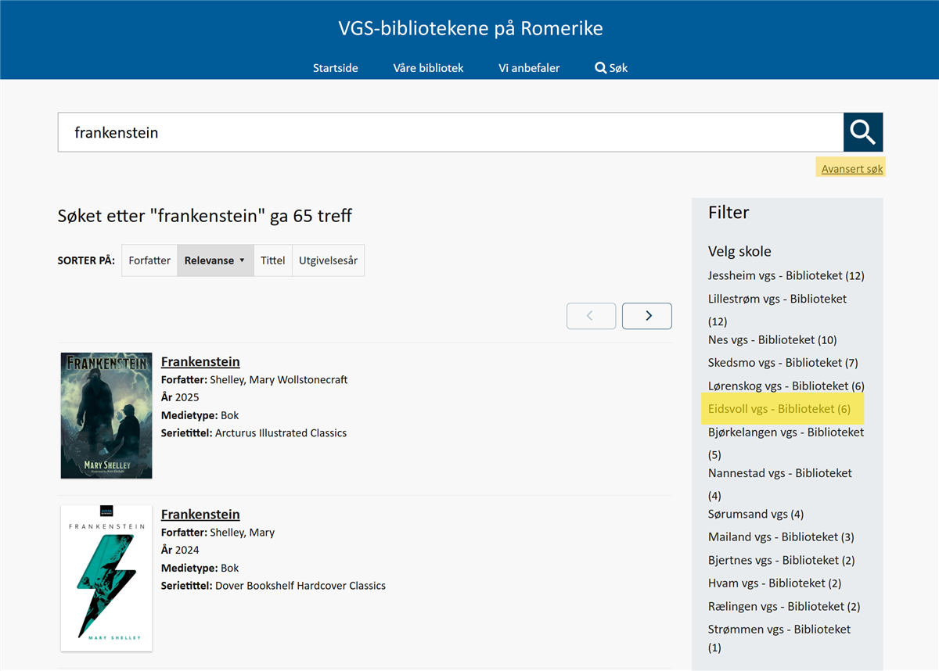Open the Vi anbefaler page
Viewport: 939px width, 671px height.
529,68
